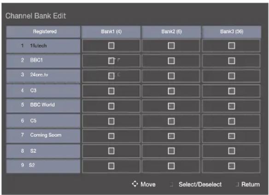269x195 pixels.
Task: Select the registered channel 24pre.tv
Action: 43,76
